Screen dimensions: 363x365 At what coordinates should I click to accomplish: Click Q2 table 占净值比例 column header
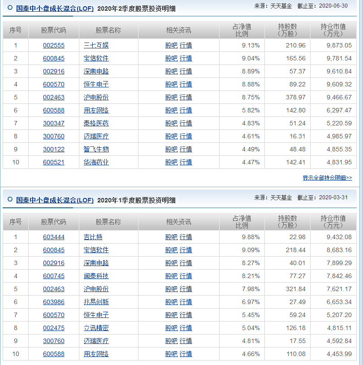242,30
